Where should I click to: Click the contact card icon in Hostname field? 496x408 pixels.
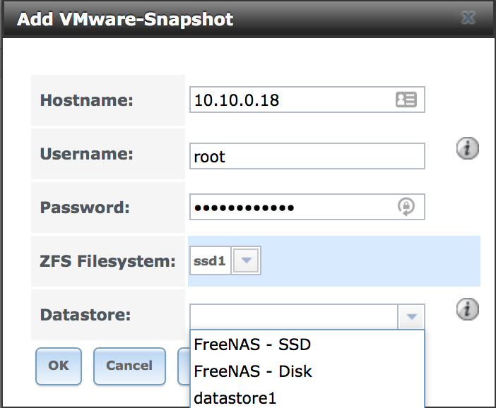406,100
